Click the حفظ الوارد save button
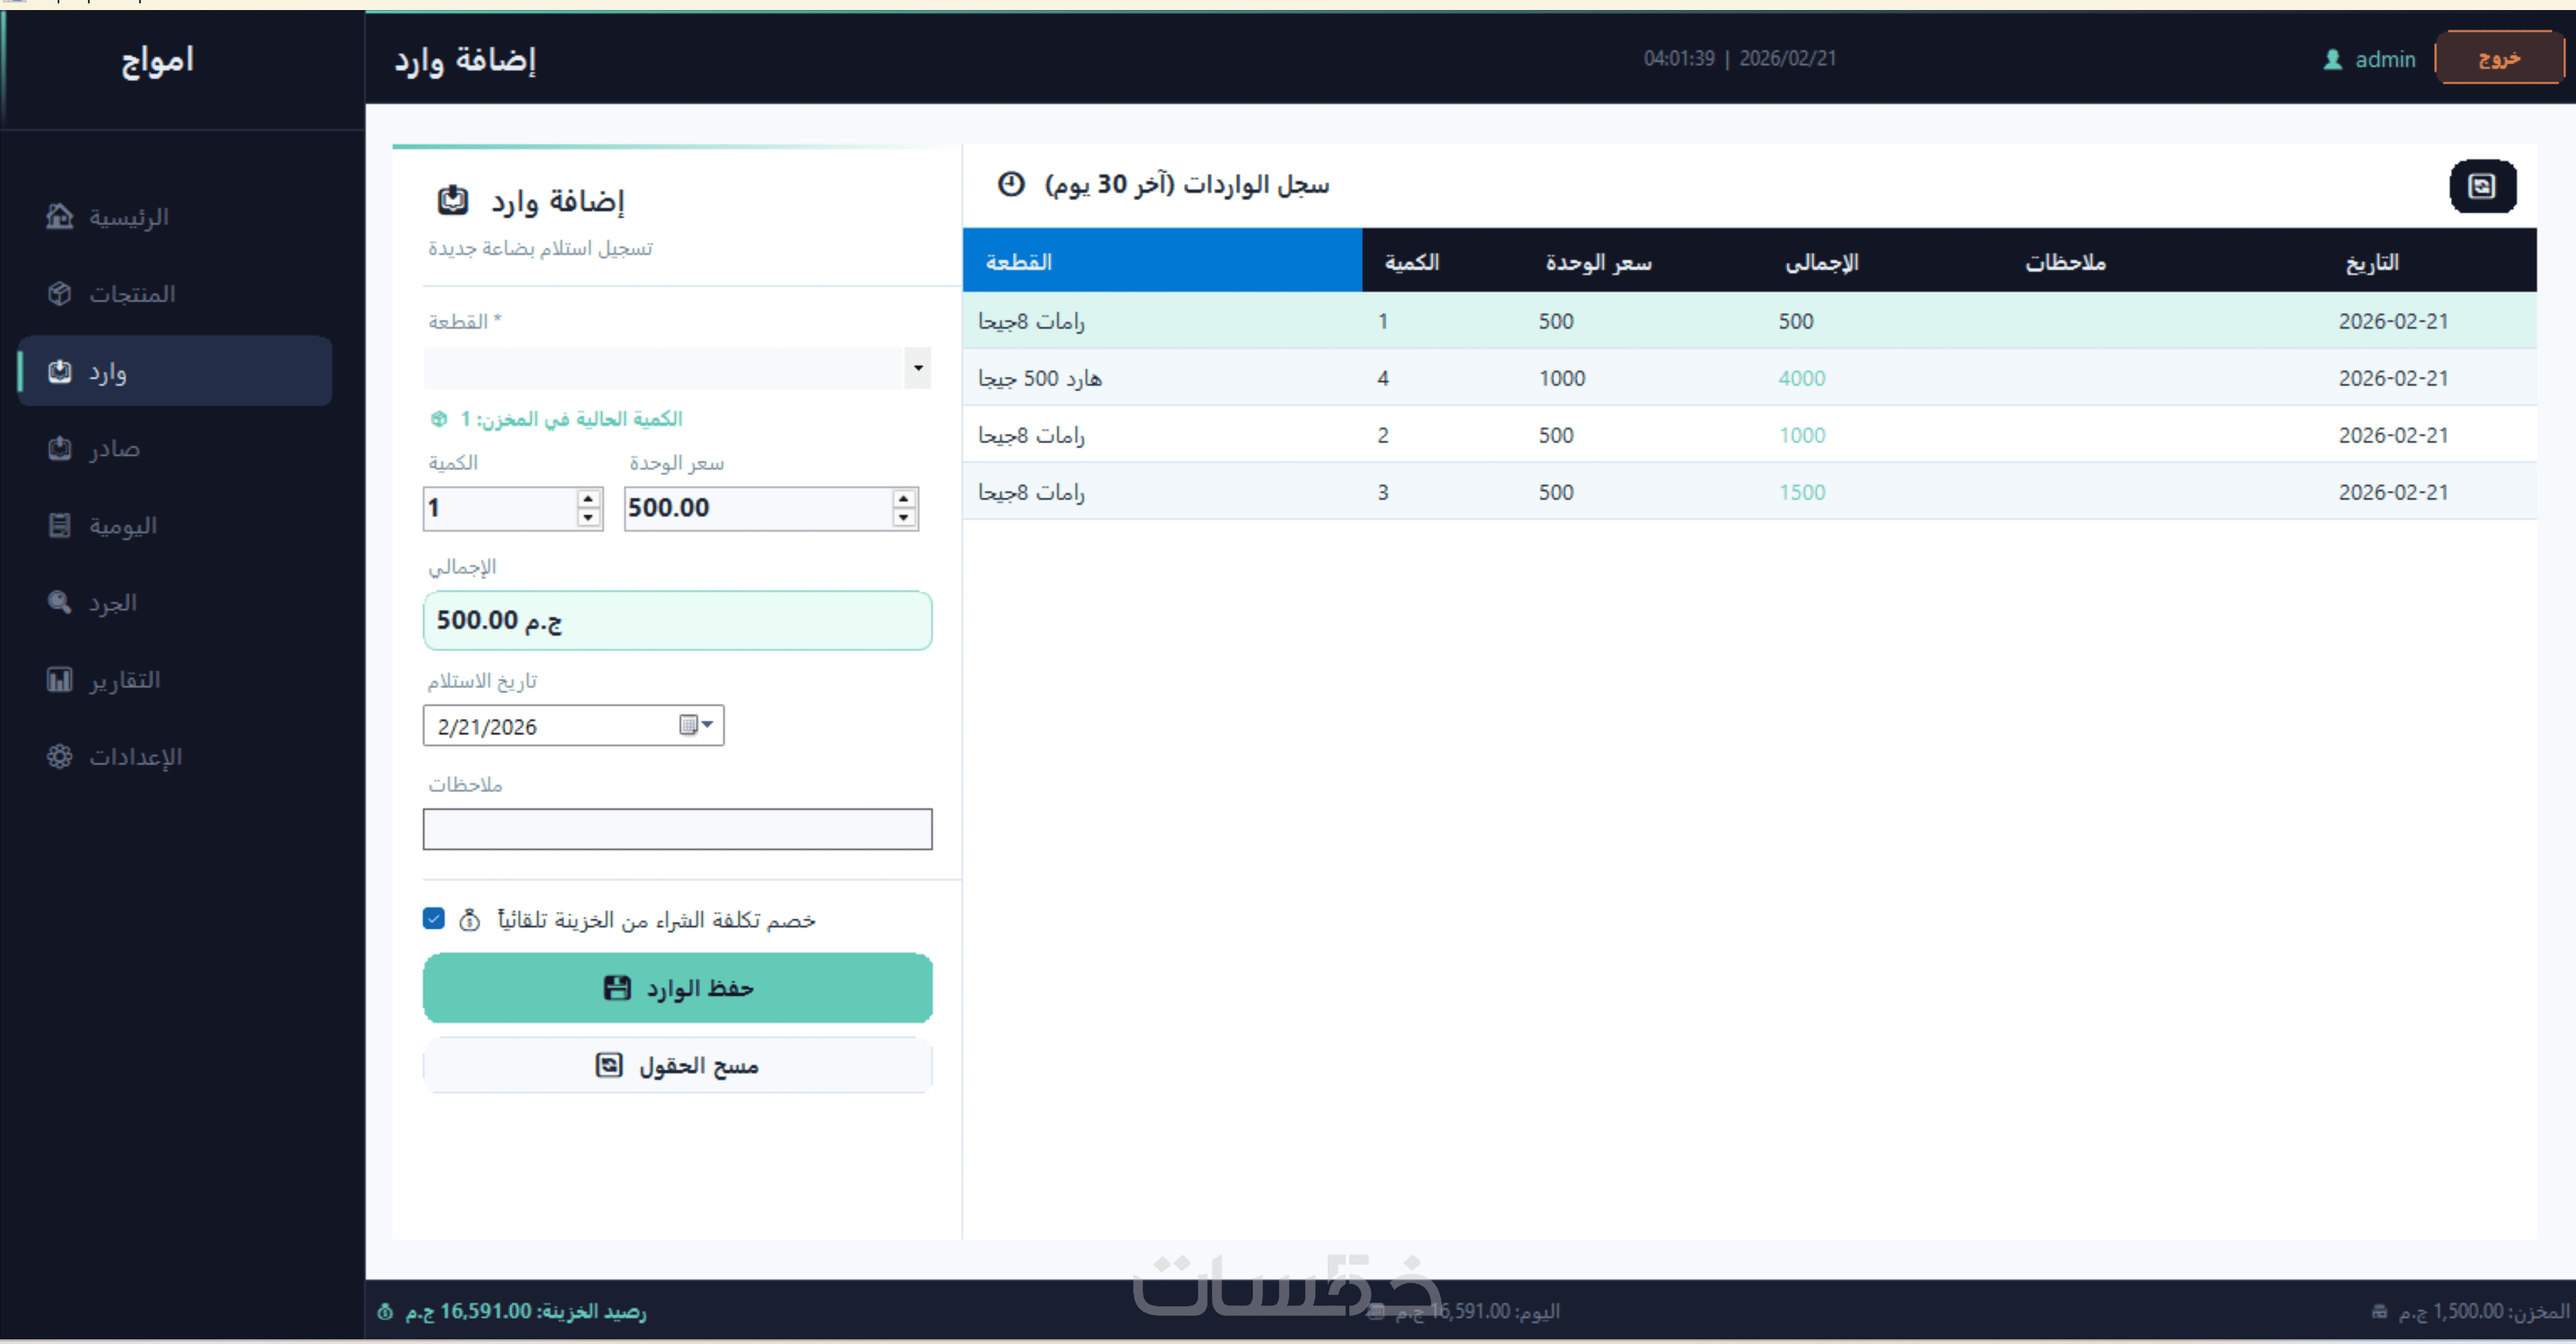The height and width of the screenshot is (1344, 2576). tap(677, 989)
